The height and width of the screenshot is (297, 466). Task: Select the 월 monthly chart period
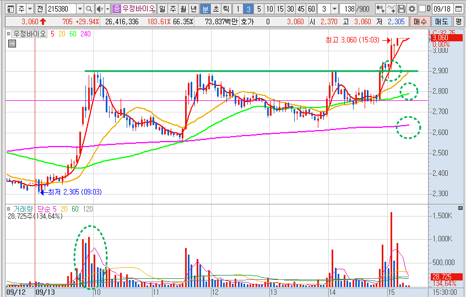pos(183,9)
